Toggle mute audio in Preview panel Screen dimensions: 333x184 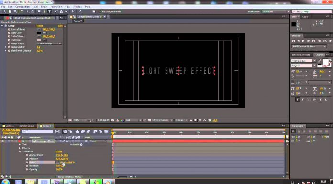point(320,41)
